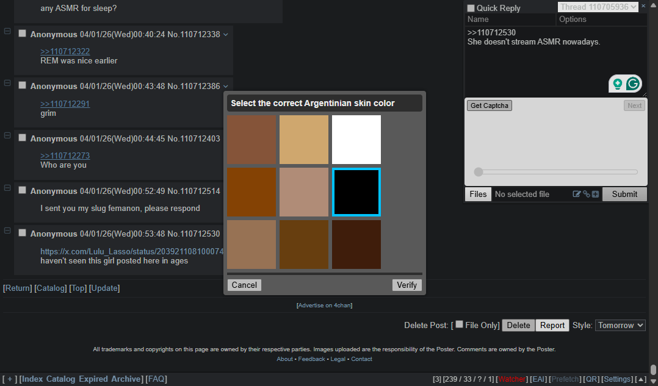Click the [+] icon in the bottom bar

click(x=10, y=379)
